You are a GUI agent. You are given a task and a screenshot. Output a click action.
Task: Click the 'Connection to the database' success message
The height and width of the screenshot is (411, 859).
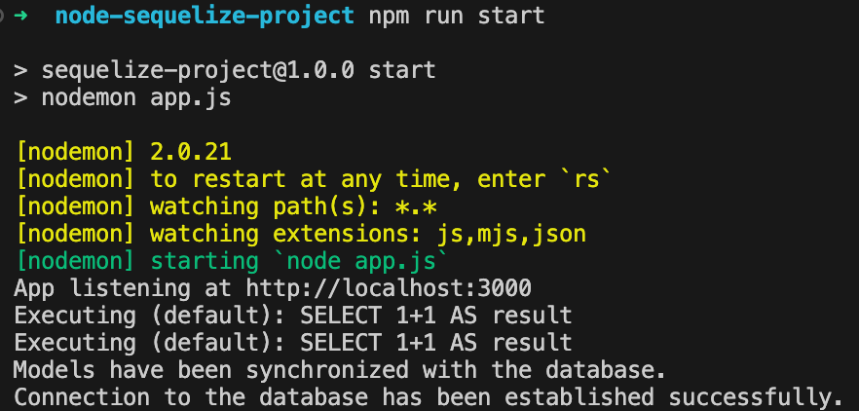tap(429, 397)
